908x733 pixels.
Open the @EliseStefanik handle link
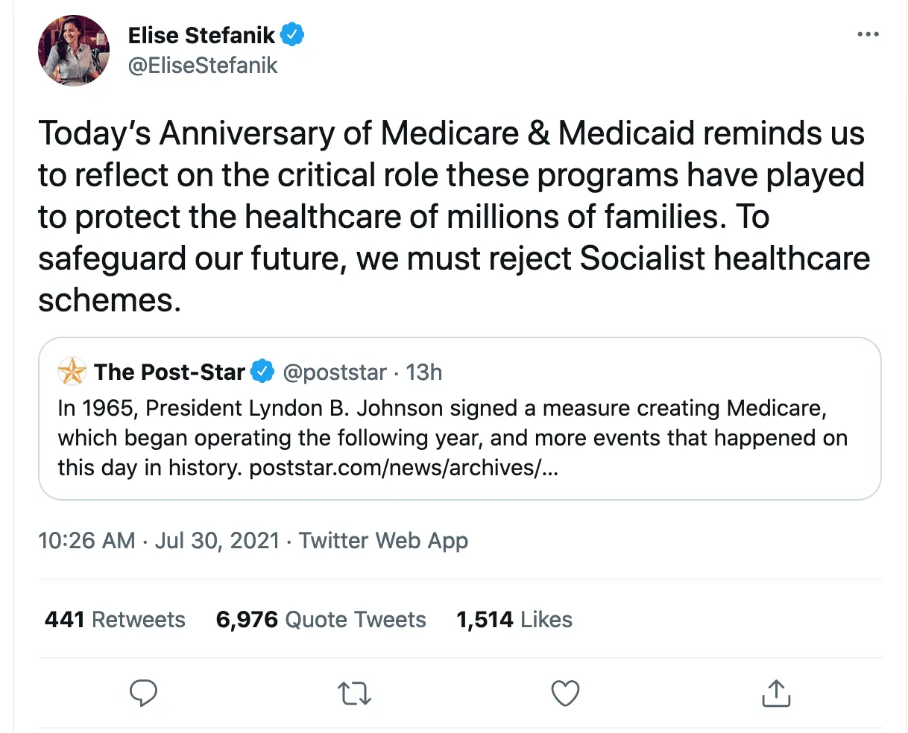tap(203, 66)
